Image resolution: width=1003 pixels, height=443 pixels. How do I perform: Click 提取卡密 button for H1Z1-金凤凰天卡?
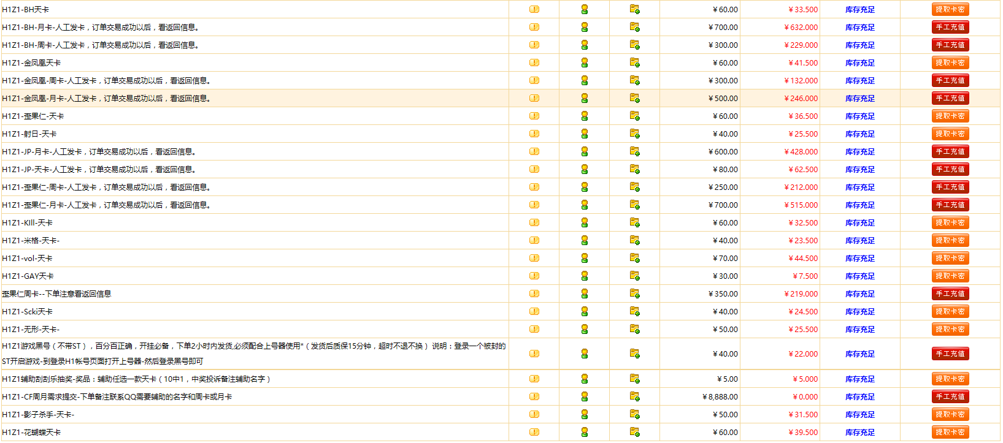(x=950, y=62)
